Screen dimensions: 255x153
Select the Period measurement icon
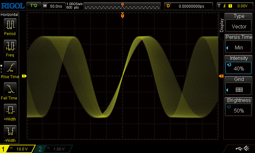coord(10,25)
